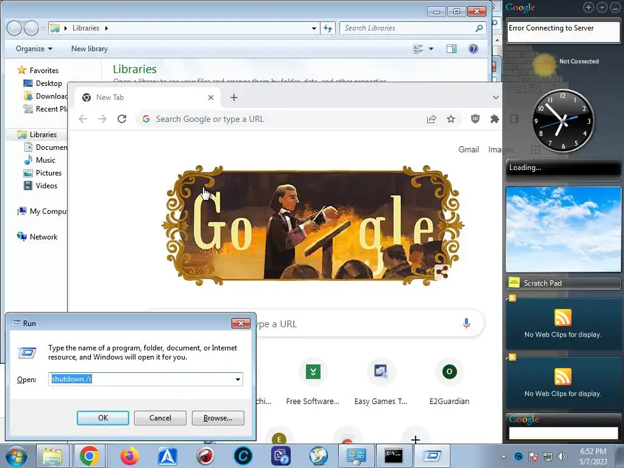This screenshot has height=468, width=624.
Task: Open the globe browser icon in taskbar
Action: (318, 456)
